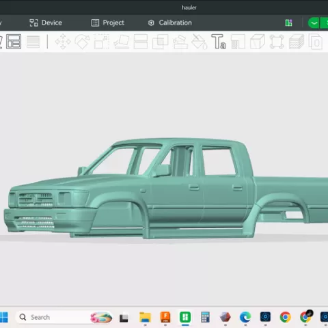Open the Text emboss tool

pyautogui.click(x=219, y=42)
